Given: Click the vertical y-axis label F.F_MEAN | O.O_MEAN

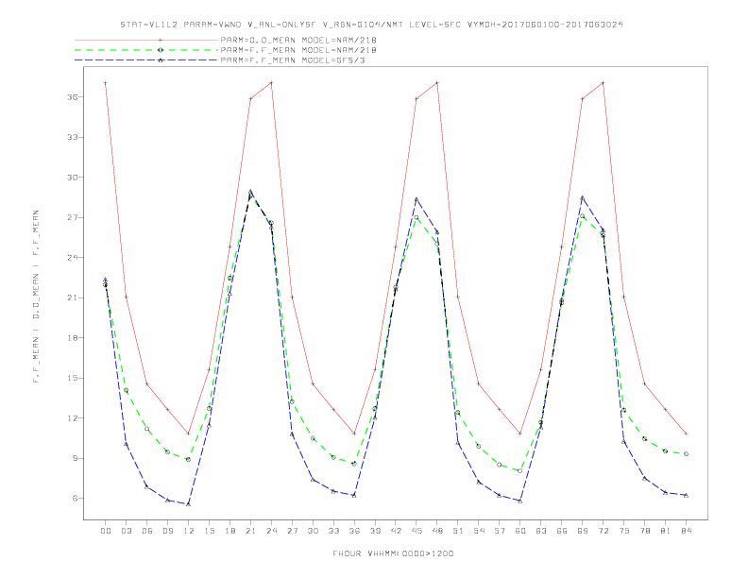Looking at the screenshot, I should click(x=36, y=297).
